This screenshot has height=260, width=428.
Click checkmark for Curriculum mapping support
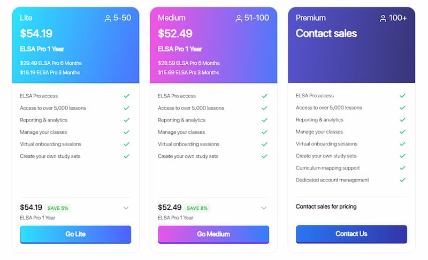[403, 168]
